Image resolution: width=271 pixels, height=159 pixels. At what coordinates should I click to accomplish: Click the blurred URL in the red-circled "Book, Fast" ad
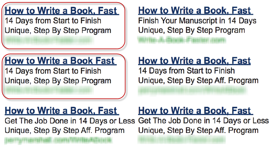click(x=49, y=40)
